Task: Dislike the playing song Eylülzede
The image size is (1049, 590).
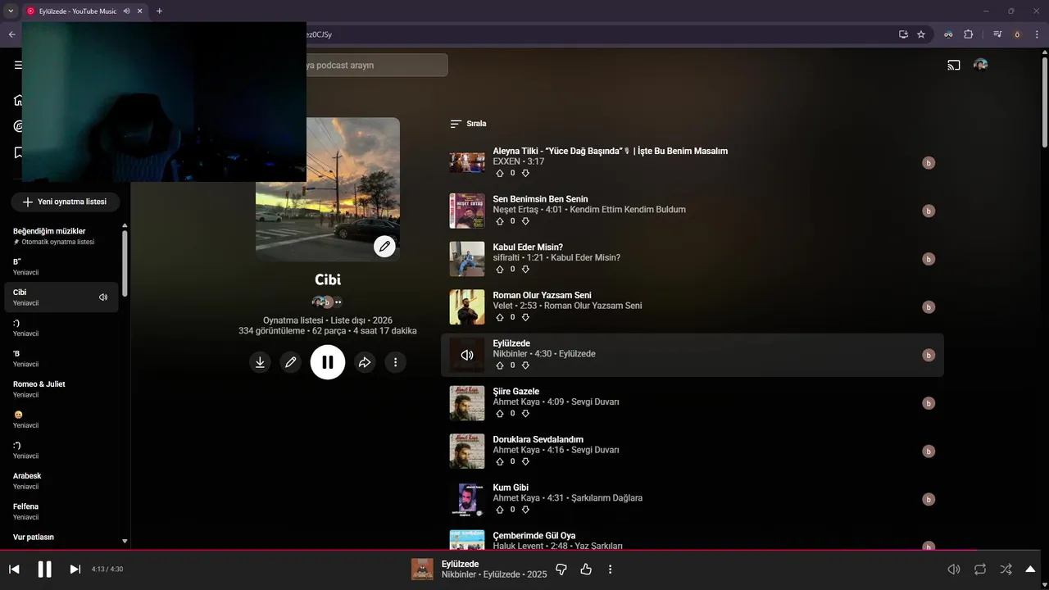Action: (x=561, y=570)
